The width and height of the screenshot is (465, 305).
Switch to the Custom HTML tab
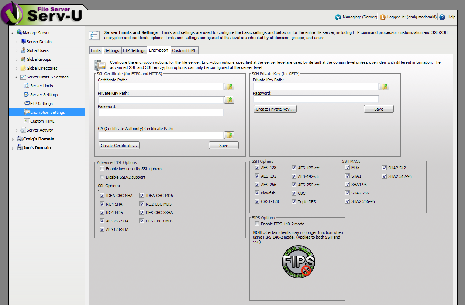click(x=185, y=50)
